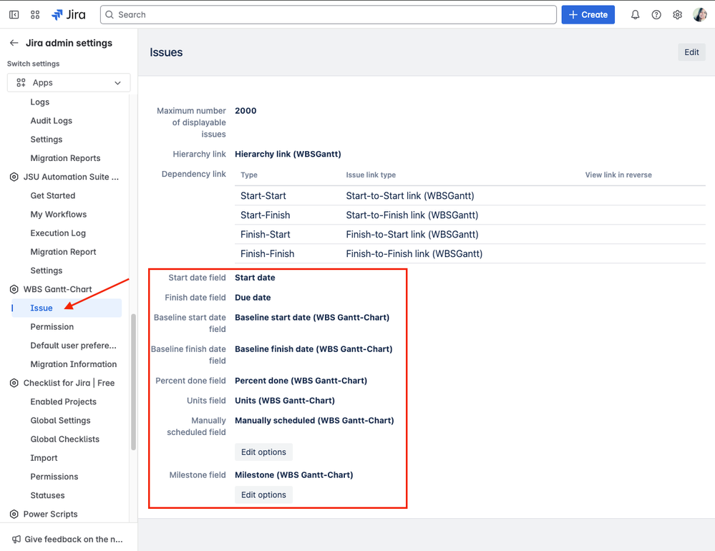The image size is (715, 551).
Task: Click the megaphone feedback icon
Action: tap(16, 539)
